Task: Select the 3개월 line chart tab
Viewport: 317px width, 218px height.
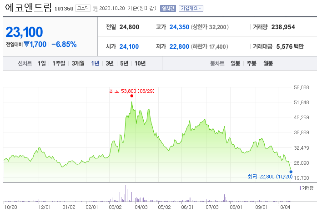Action: point(78,64)
